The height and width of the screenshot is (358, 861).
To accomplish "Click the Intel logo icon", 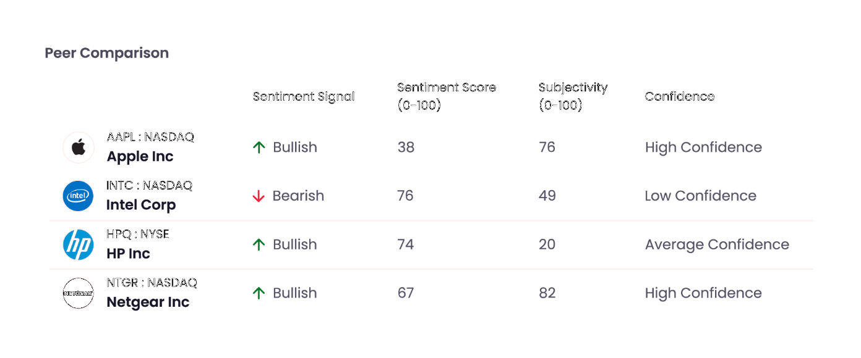I will [x=79, y=196].
